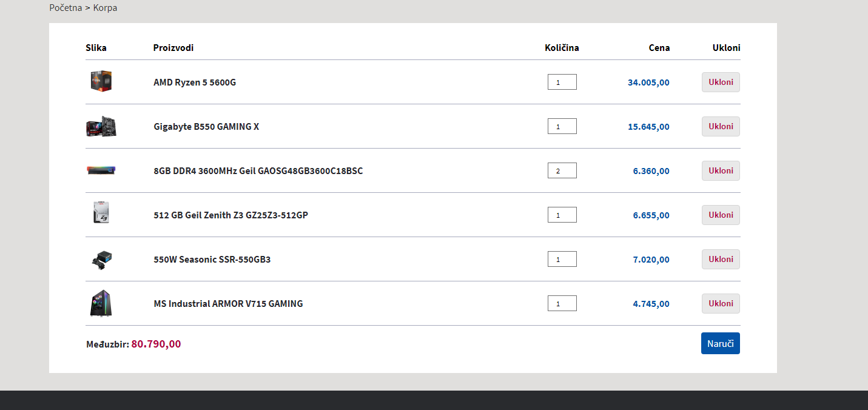Remove AMD Ryzen 5 5600G from cart
The height and width of the screenshot is (410, 868).
(721, 82)
